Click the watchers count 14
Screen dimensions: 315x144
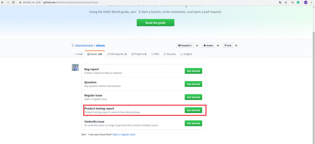[x=197, y=45]
